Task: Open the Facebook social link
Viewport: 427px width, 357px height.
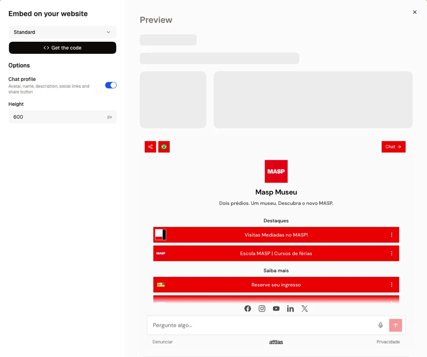Action: 248,309
